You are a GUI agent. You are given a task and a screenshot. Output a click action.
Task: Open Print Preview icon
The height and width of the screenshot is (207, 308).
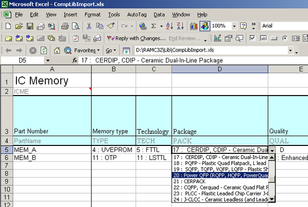pyautogui.click(x=76, y=26)
